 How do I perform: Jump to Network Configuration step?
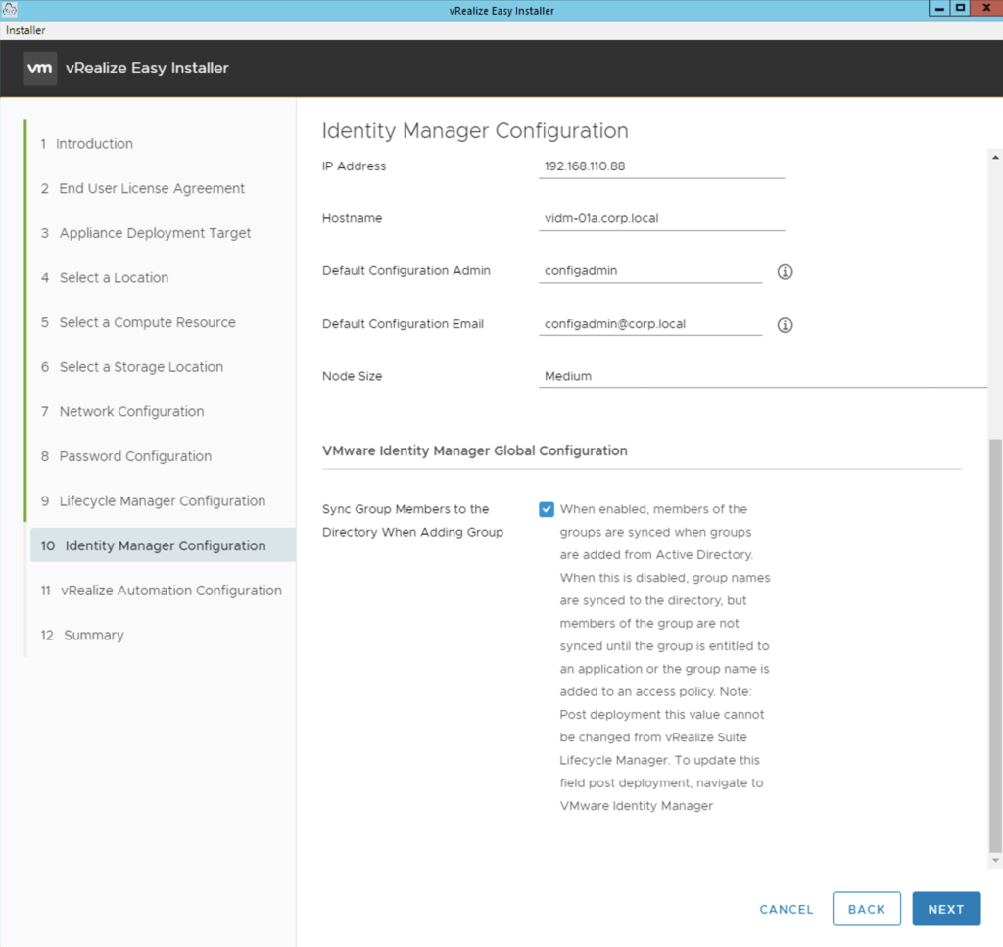point(131,412)
